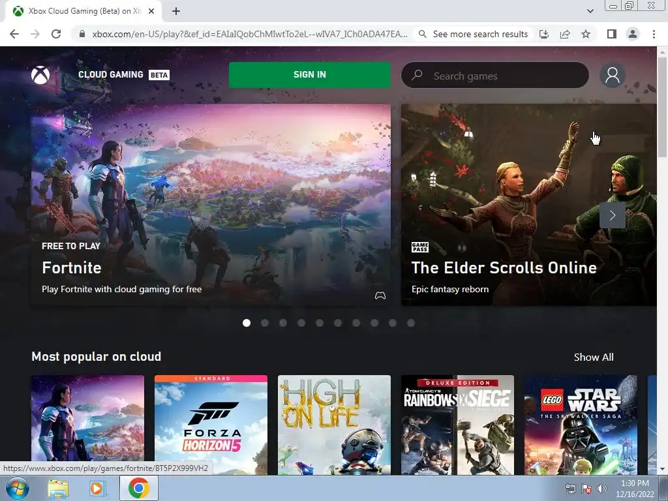Viewport: 668px width, 501px height.
Task: Open The Elder Scrolls Online banner
Action: point(528,204)
